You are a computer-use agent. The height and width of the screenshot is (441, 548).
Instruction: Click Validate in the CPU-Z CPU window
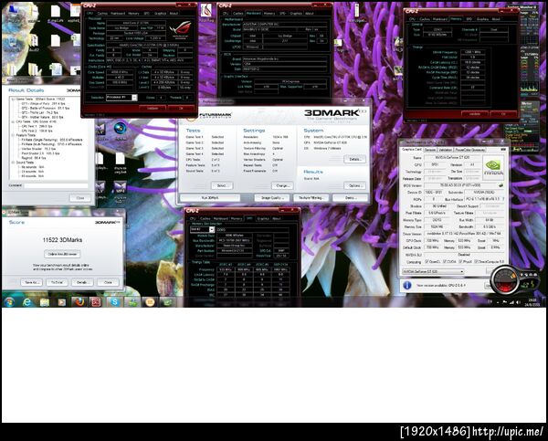153,109
